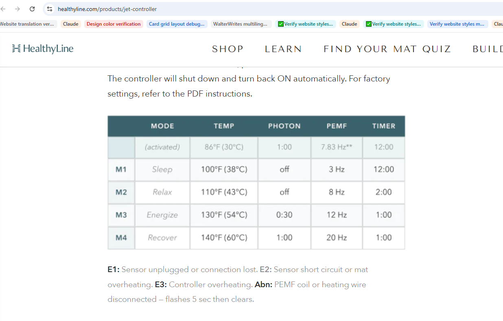
Task: Click the PHOTON column header
Action: [284, 126]
